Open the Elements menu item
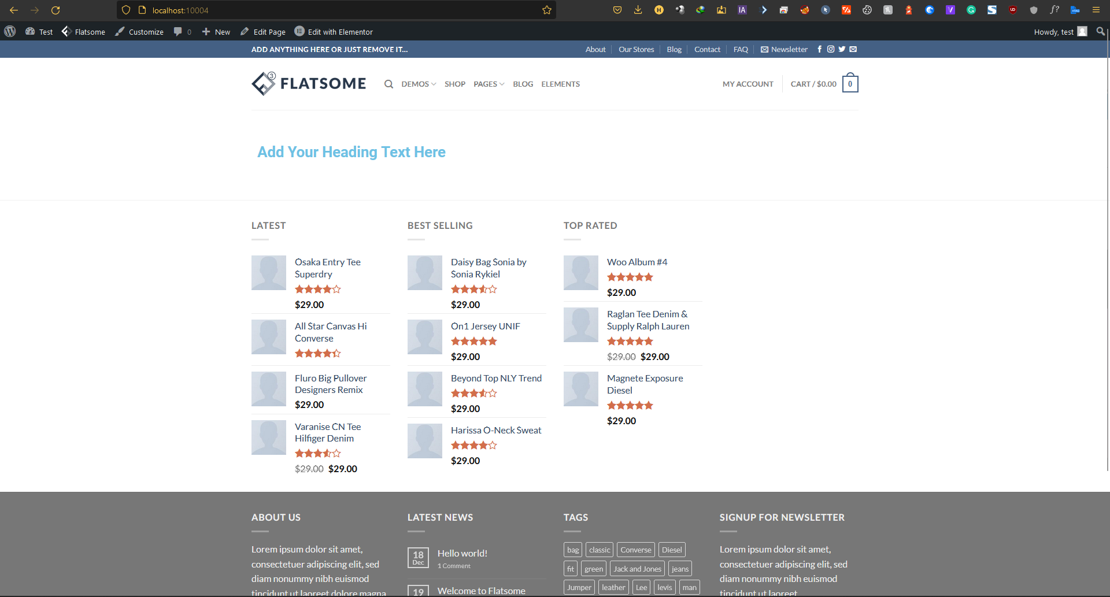 pyautogui.click(x=560, y=84)
